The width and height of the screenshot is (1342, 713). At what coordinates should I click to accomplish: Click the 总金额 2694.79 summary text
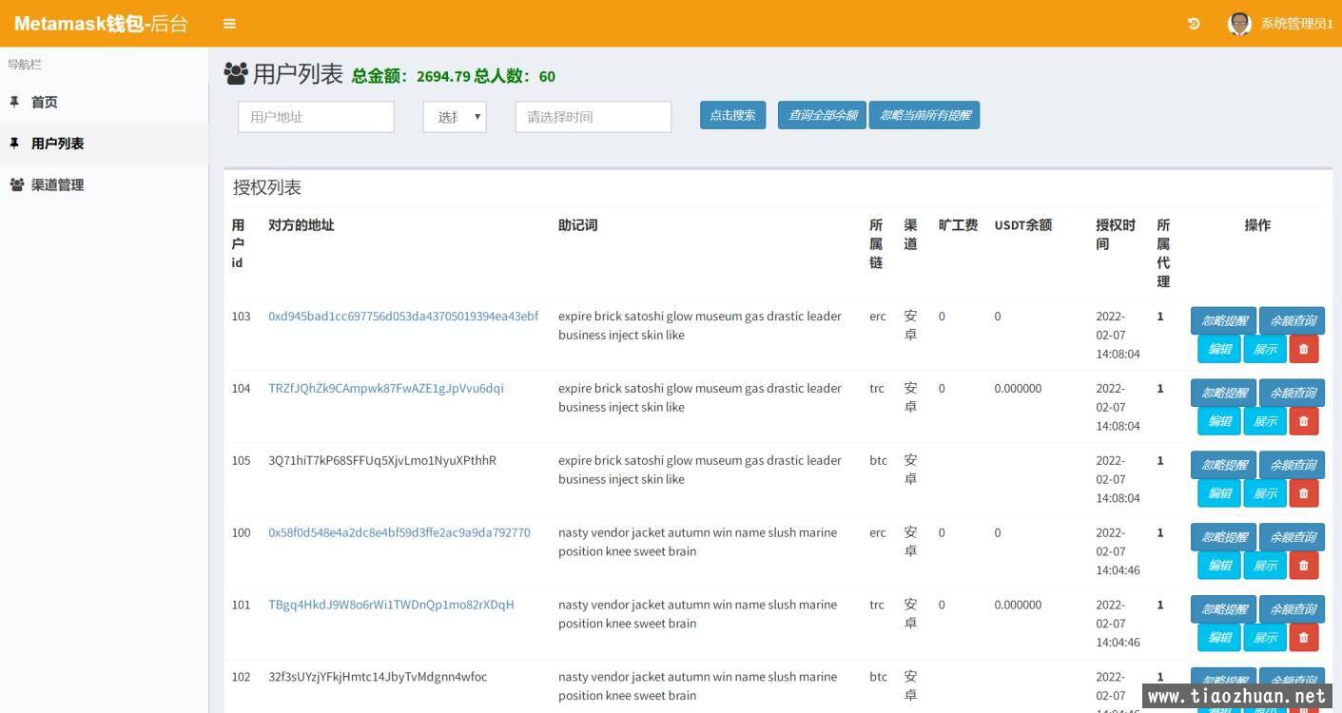pyautogui.click(x=411, y=76)
